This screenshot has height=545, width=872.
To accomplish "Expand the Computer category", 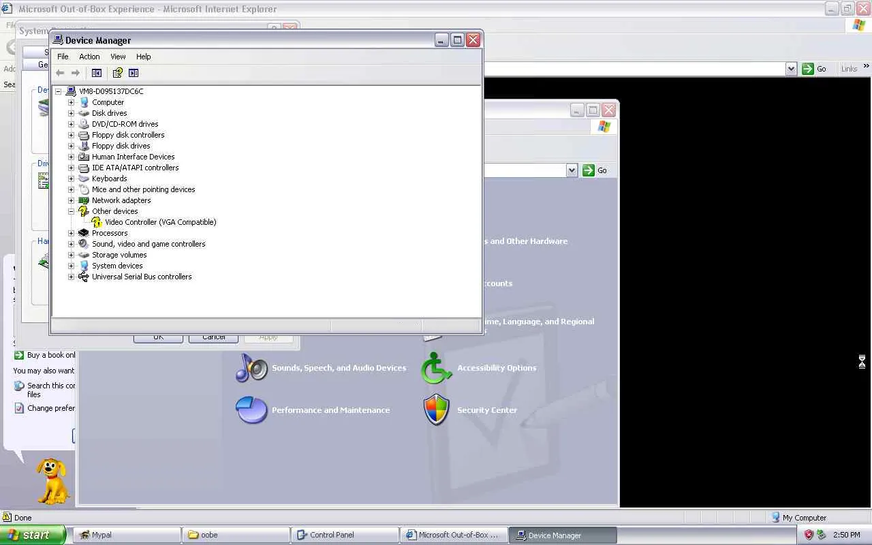I will (x=71, y=102).
